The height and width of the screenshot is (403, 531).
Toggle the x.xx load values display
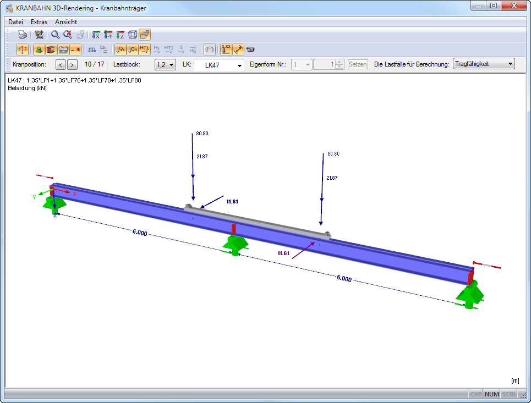pyautogui.click(x=226, y=49)
